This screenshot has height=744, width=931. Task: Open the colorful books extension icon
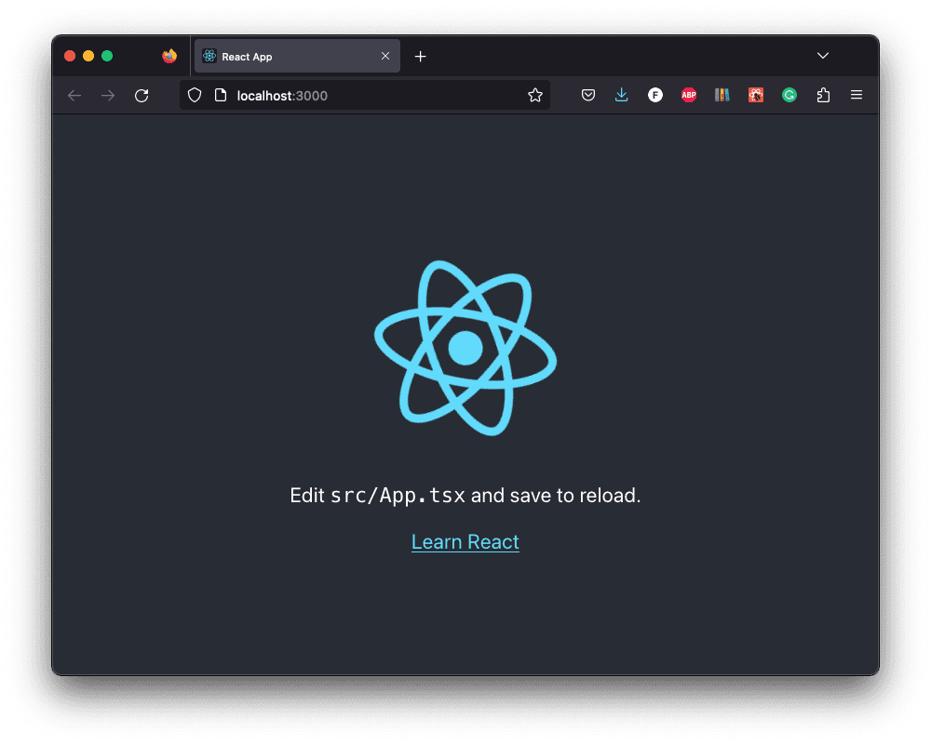[x=722, y=95]
